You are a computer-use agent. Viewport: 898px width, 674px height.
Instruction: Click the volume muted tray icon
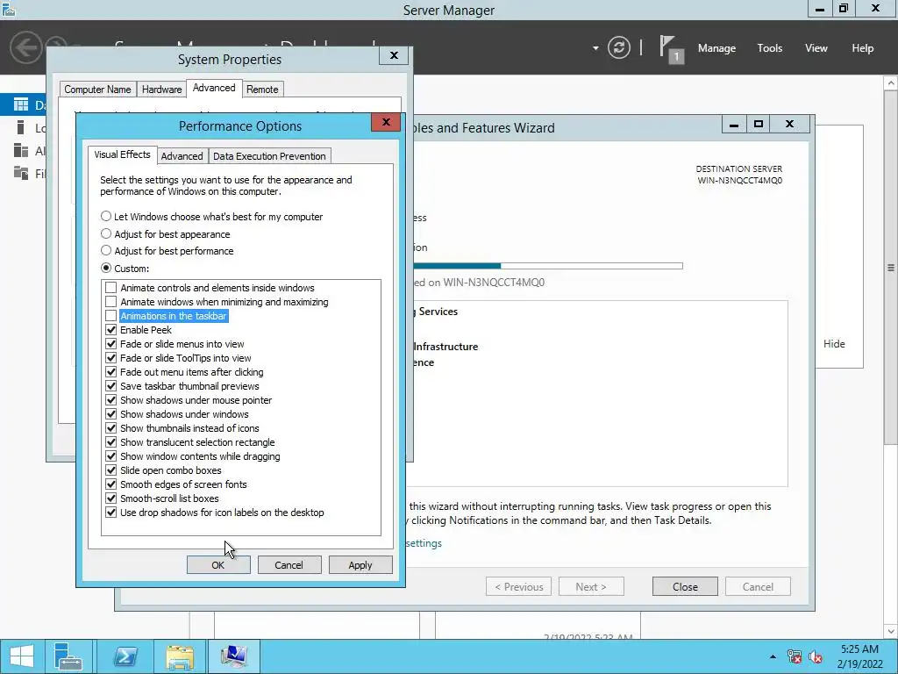(x=815, y=656)
